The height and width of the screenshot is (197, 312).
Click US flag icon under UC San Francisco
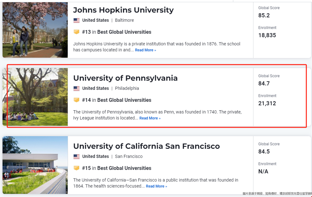(77, 157)
